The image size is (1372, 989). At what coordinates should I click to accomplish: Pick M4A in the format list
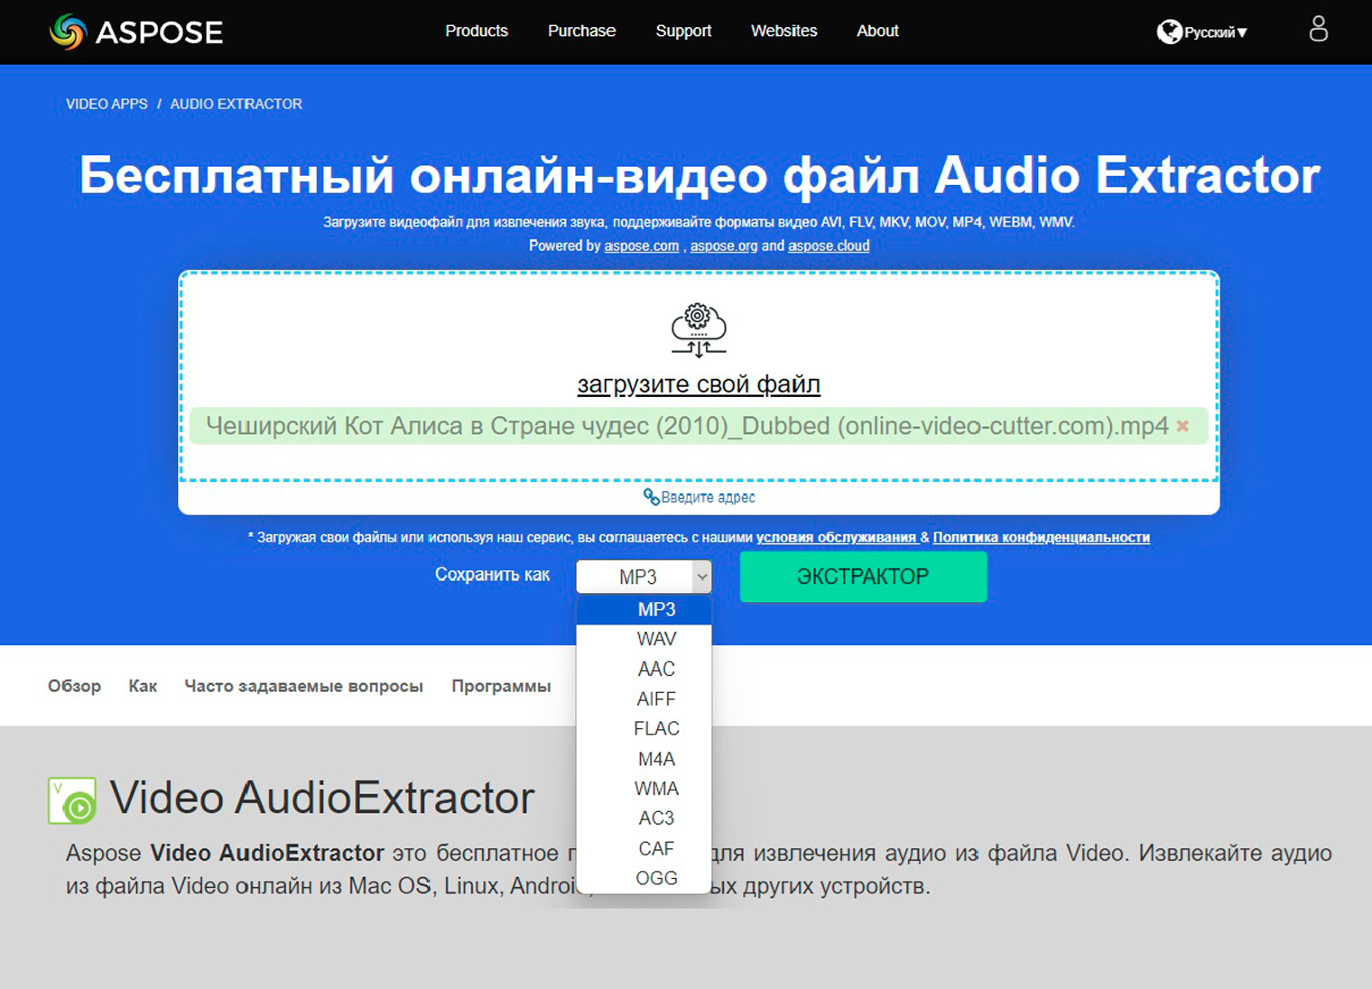point(644,759)
